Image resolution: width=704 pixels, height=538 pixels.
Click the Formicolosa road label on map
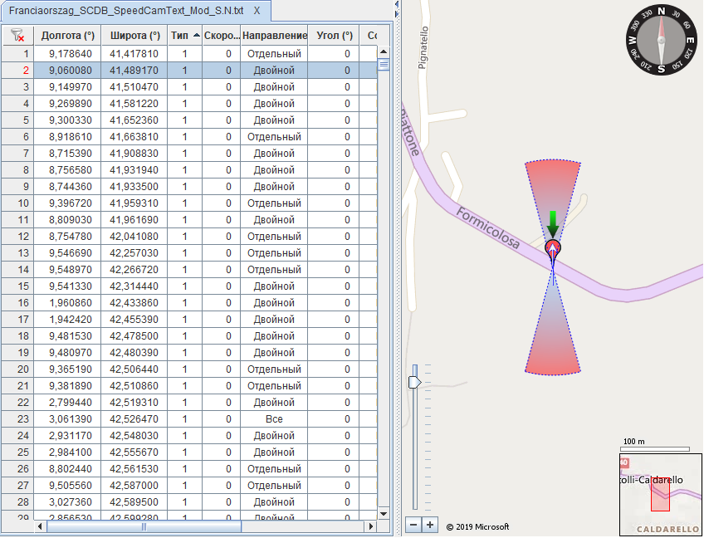(488, 227)
